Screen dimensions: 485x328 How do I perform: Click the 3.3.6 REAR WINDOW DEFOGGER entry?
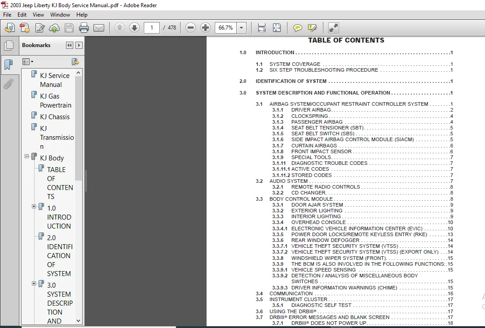coord(362,240)
